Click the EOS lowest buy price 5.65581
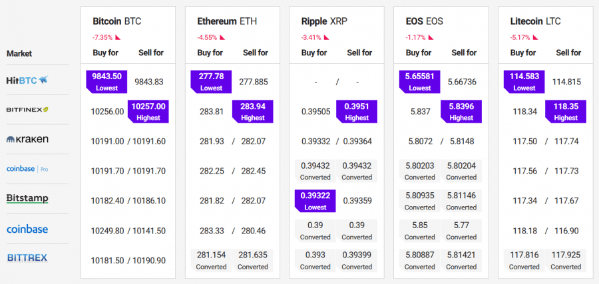Image resolution: width=599 pixels, height=284 pixels. 420,82
